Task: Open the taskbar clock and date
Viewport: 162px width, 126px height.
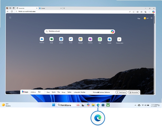Action: (x=154, y=105)
